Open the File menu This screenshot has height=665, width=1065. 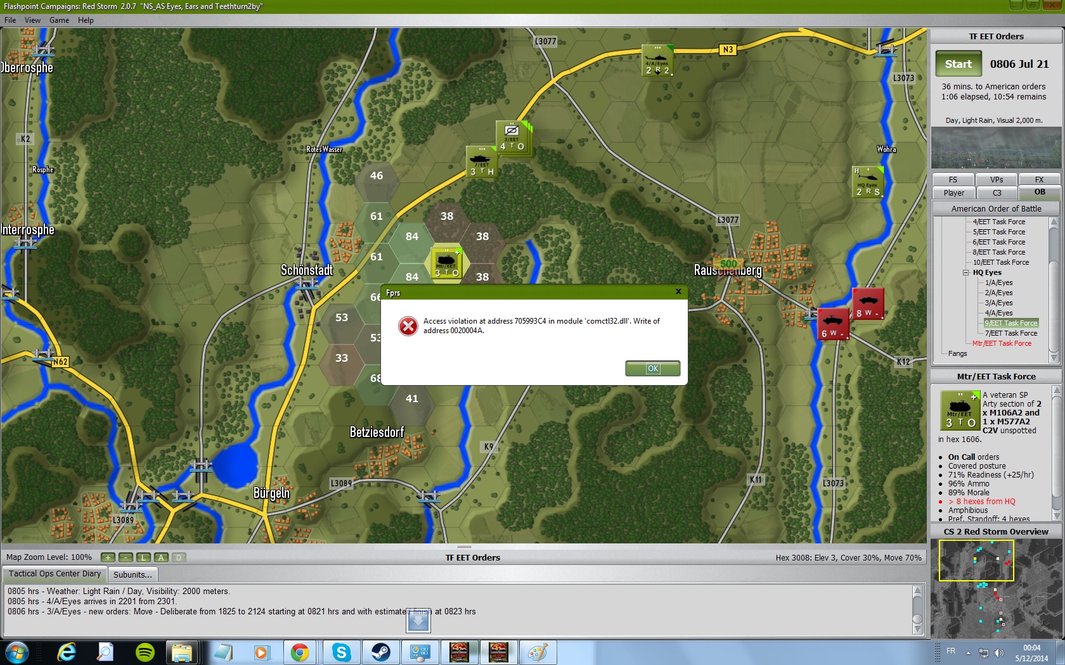(x=10, y=20)
